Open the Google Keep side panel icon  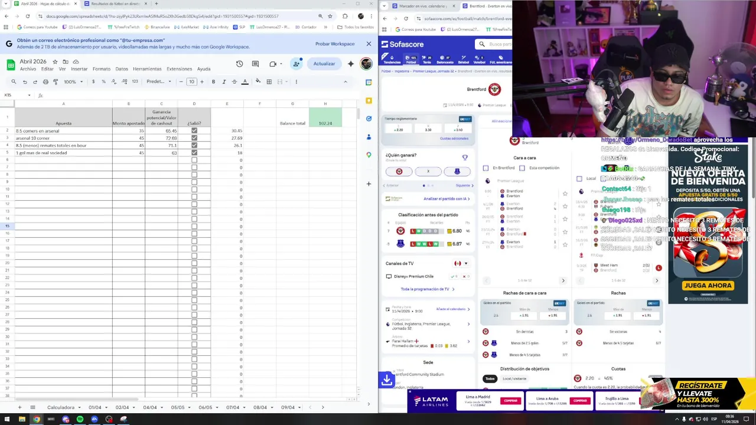(369, 100)
